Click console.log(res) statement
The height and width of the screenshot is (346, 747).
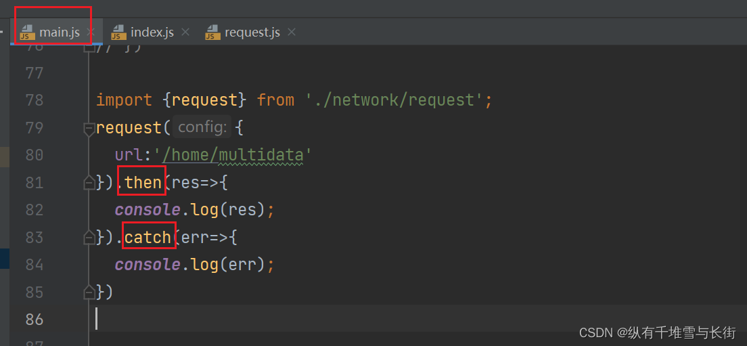pyautogui.click(x=194, y=210)
